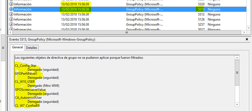Click GPOScreensaverValue policy name
The image size is (252, 111).
tap(30, 90)
